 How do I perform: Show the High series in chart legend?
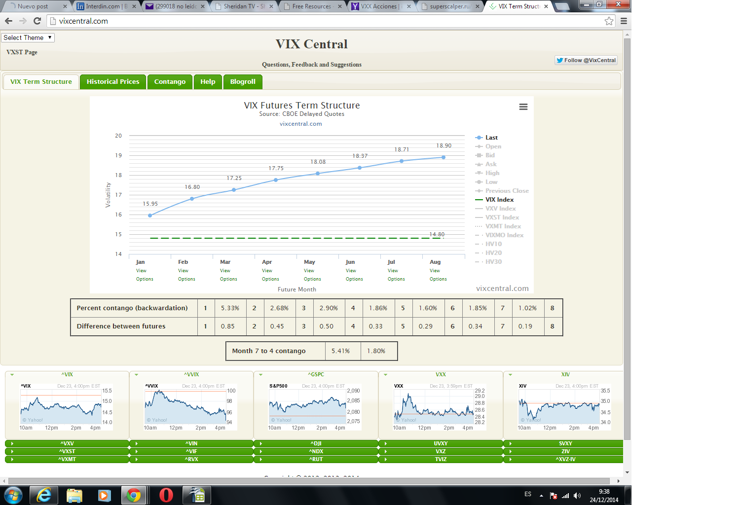point(487,173)
